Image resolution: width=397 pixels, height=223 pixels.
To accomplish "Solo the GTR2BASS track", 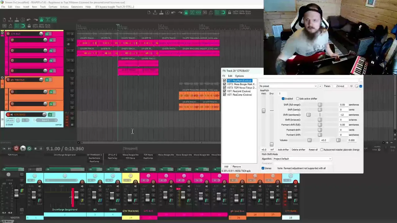I will [72, 118].
